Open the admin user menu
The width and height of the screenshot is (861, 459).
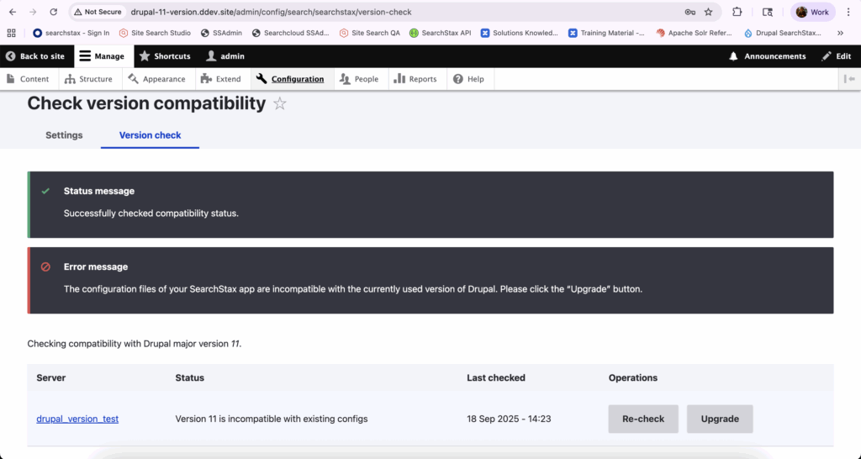click(x=225, y=56)
